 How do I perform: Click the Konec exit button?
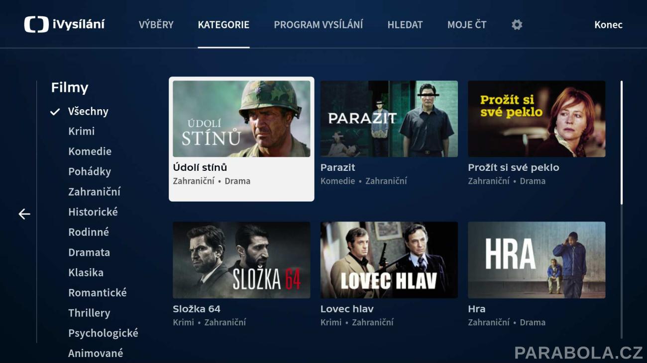[608, 24]
